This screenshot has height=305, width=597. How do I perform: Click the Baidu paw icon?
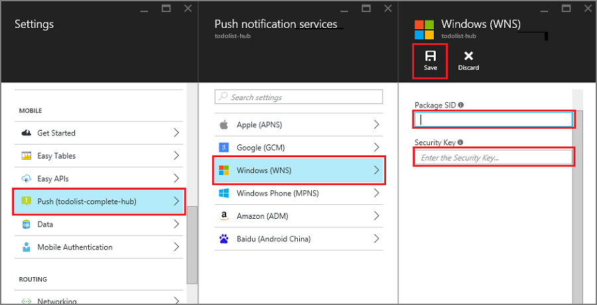224,239
